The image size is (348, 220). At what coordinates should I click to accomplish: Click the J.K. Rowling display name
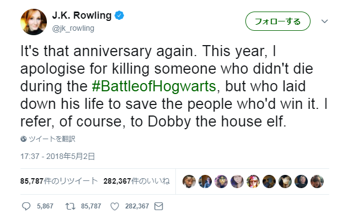click(83, 16)
